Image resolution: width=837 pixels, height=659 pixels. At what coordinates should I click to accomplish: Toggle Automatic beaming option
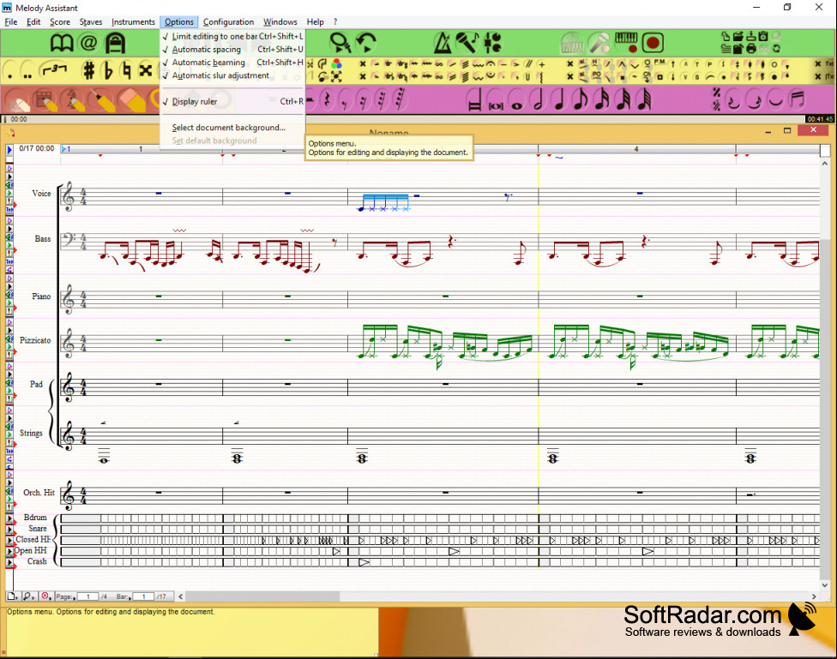click(x=232, y=63)
